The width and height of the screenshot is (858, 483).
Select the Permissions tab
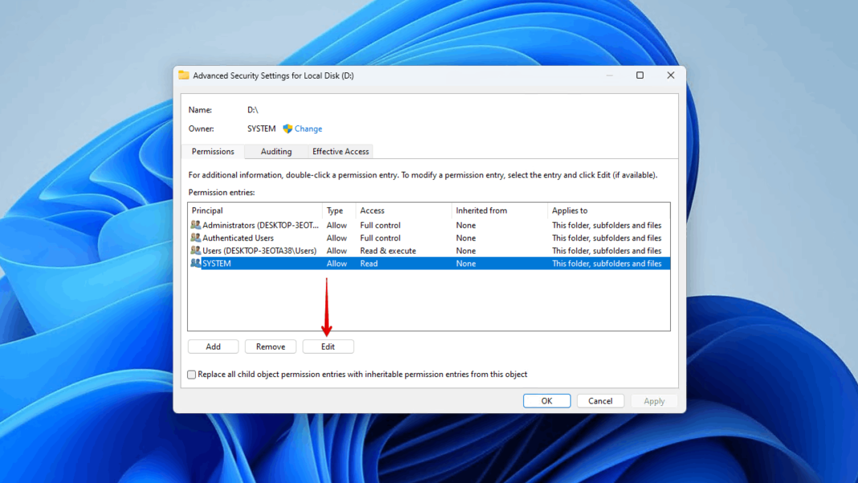[x=211, y=151]
